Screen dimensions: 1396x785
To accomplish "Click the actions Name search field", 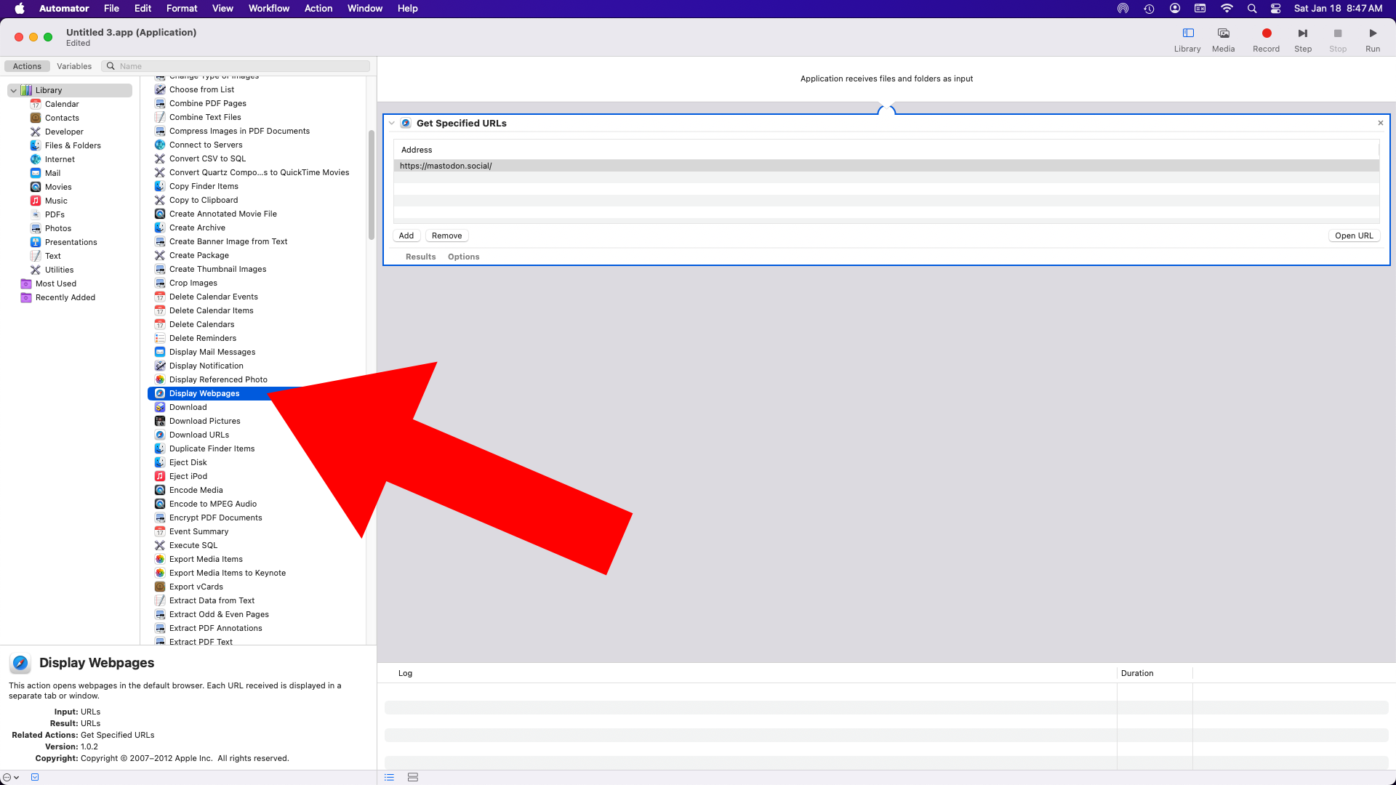I will point(236,66).
